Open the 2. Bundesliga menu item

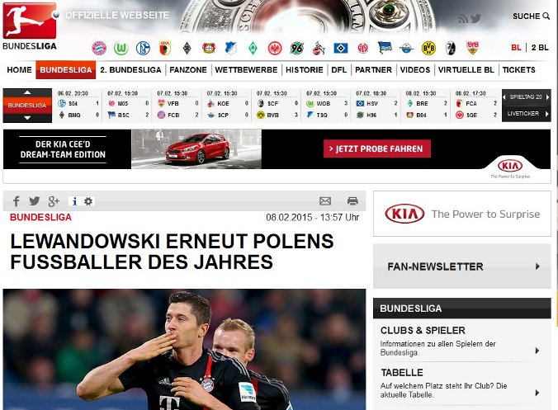click(x=130, y=69)
